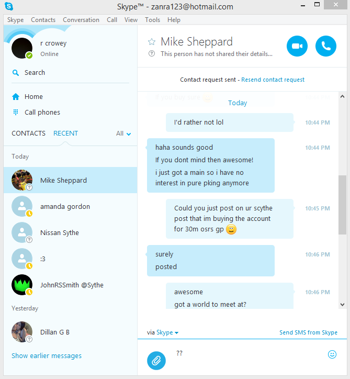Click Resend contact request link
The height and width of the screenshot is (379, 350).
[273, 80]
